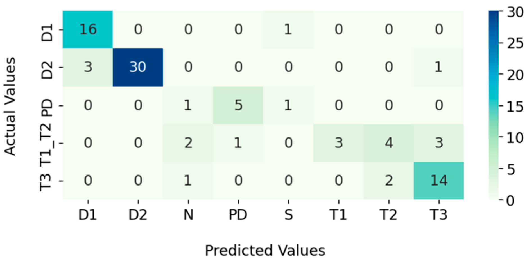Click the D2 label on the x-axis
527x263 pixels.
tap(138, 215)
